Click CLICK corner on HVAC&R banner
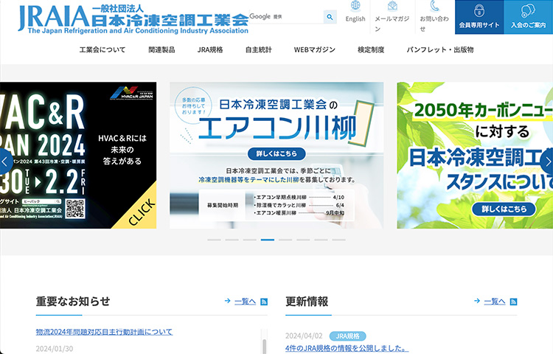 click(x=142, y=212)
